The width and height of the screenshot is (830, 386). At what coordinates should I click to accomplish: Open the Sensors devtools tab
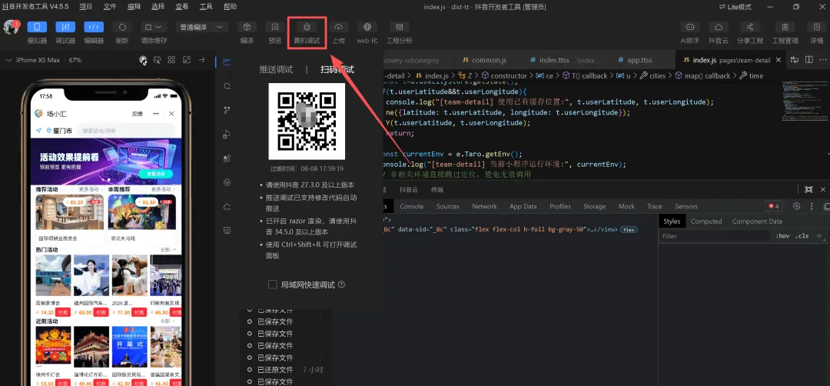[x=686, y=207]
